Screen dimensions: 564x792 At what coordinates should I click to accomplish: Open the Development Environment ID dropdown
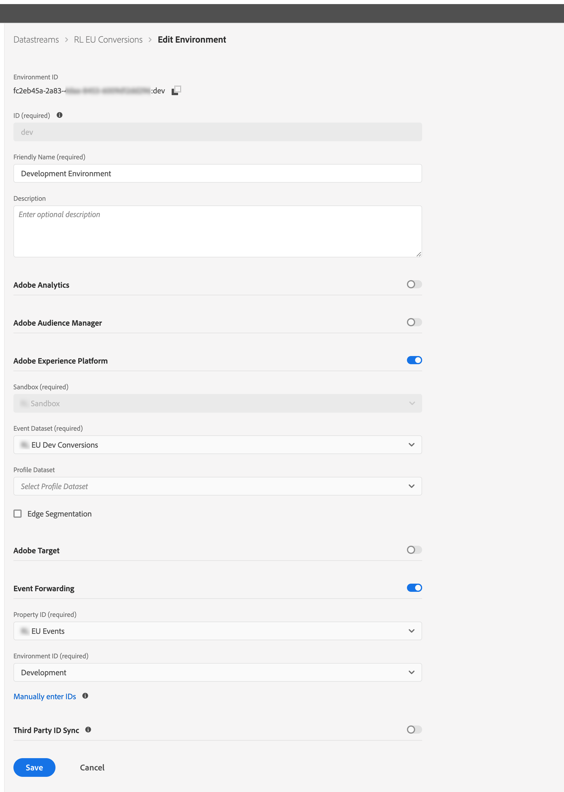pyautogui.click(x=218, y=673)
